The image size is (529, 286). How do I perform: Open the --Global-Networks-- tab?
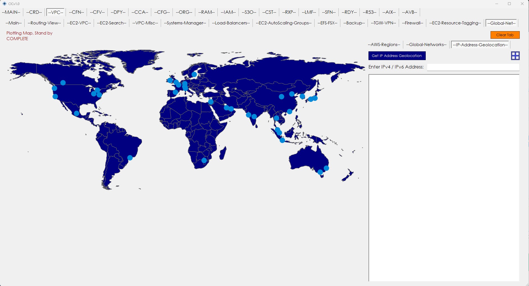[x=426, y=45]
